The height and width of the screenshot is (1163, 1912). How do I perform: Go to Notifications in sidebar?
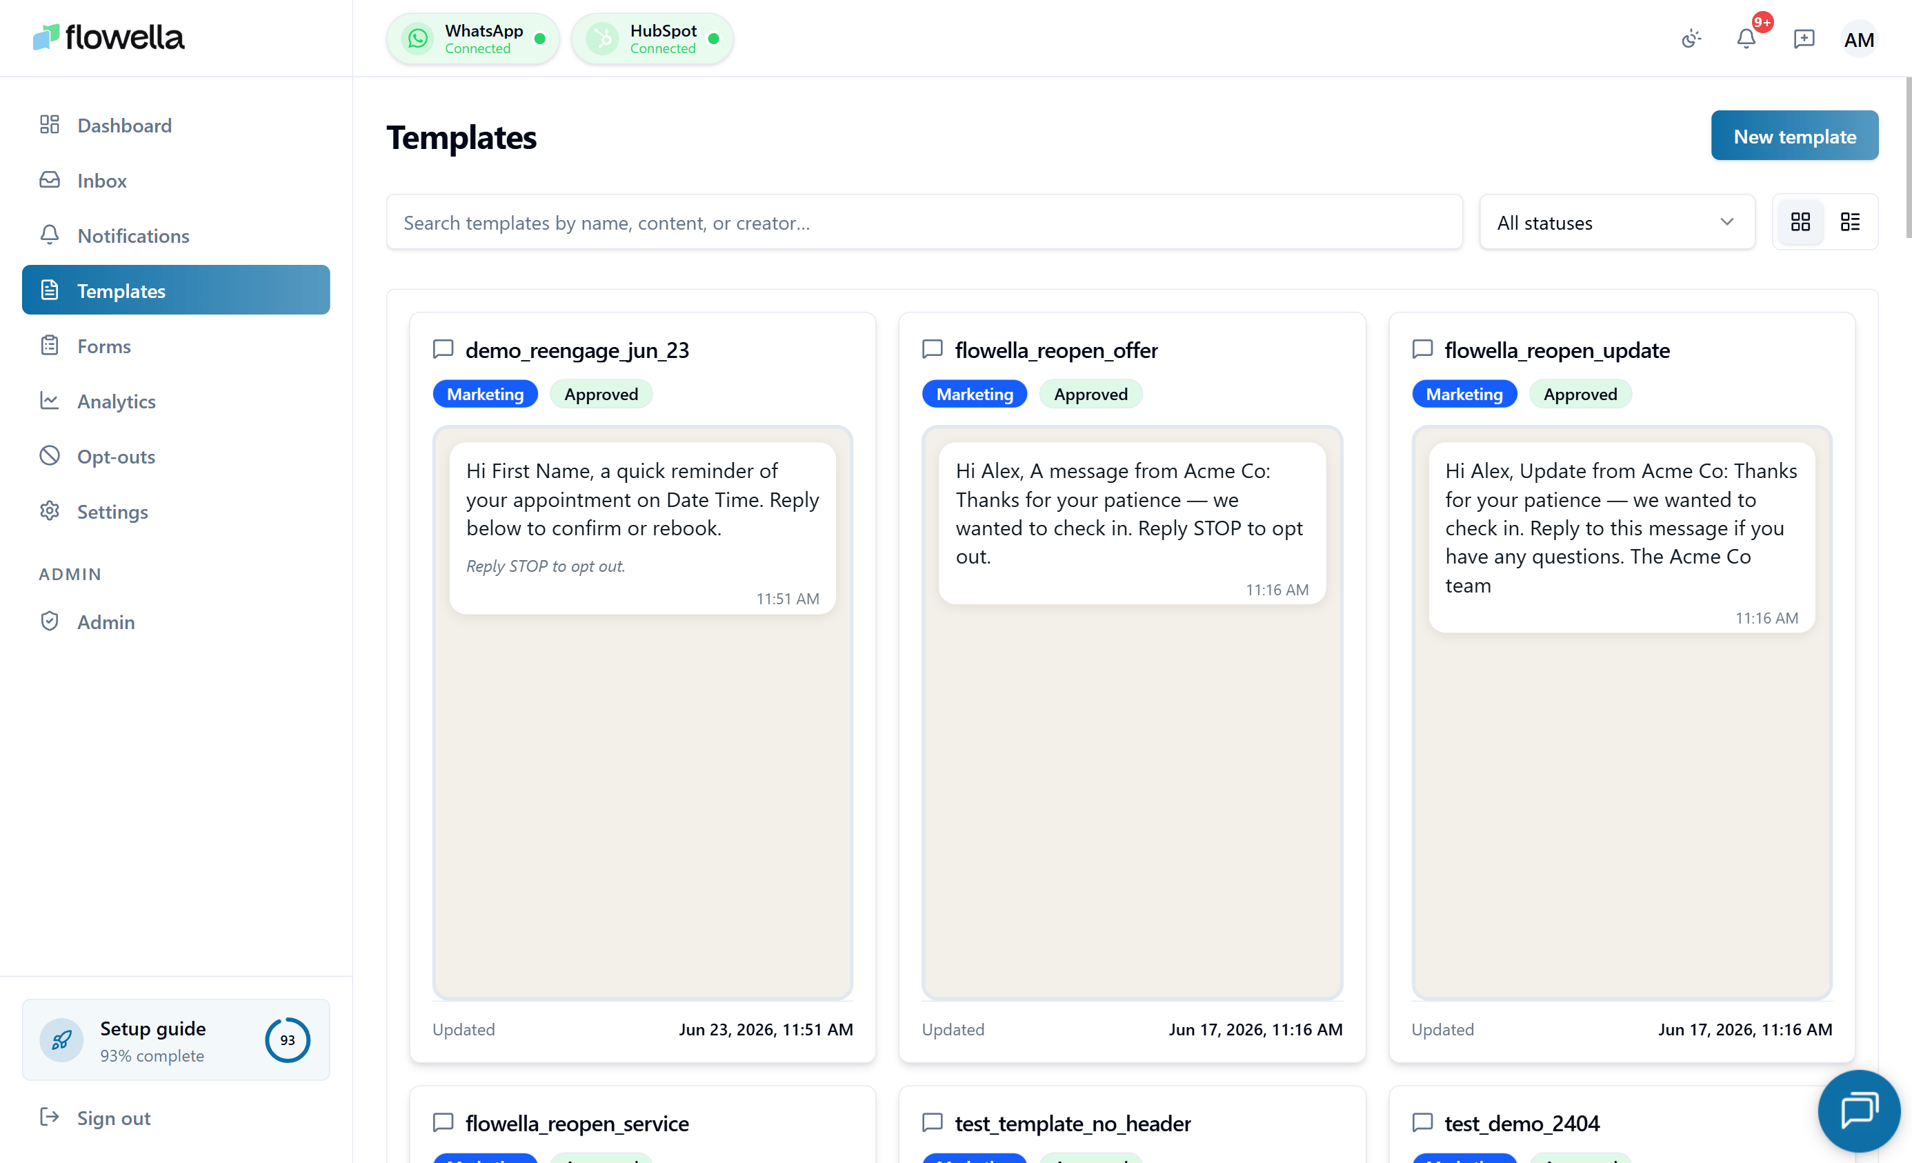pyautogui.click(x=176, y=235)
